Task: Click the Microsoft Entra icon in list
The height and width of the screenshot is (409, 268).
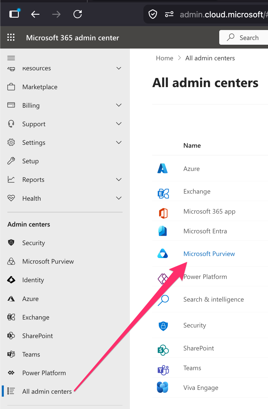Action: point(163,231)
